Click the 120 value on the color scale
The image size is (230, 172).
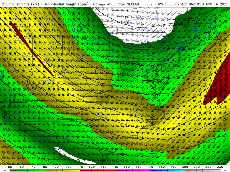tap(92, 167)
